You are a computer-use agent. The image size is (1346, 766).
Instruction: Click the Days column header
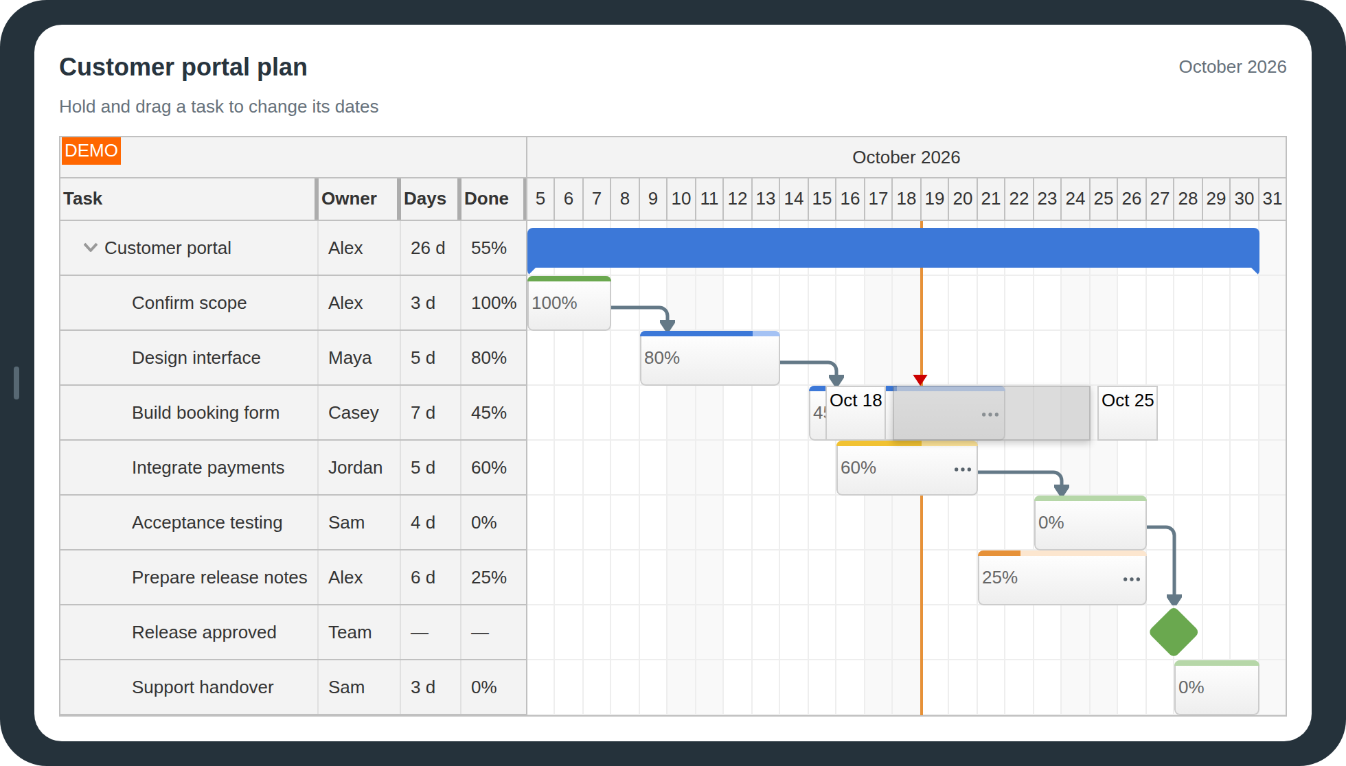(x=430, y=199)
